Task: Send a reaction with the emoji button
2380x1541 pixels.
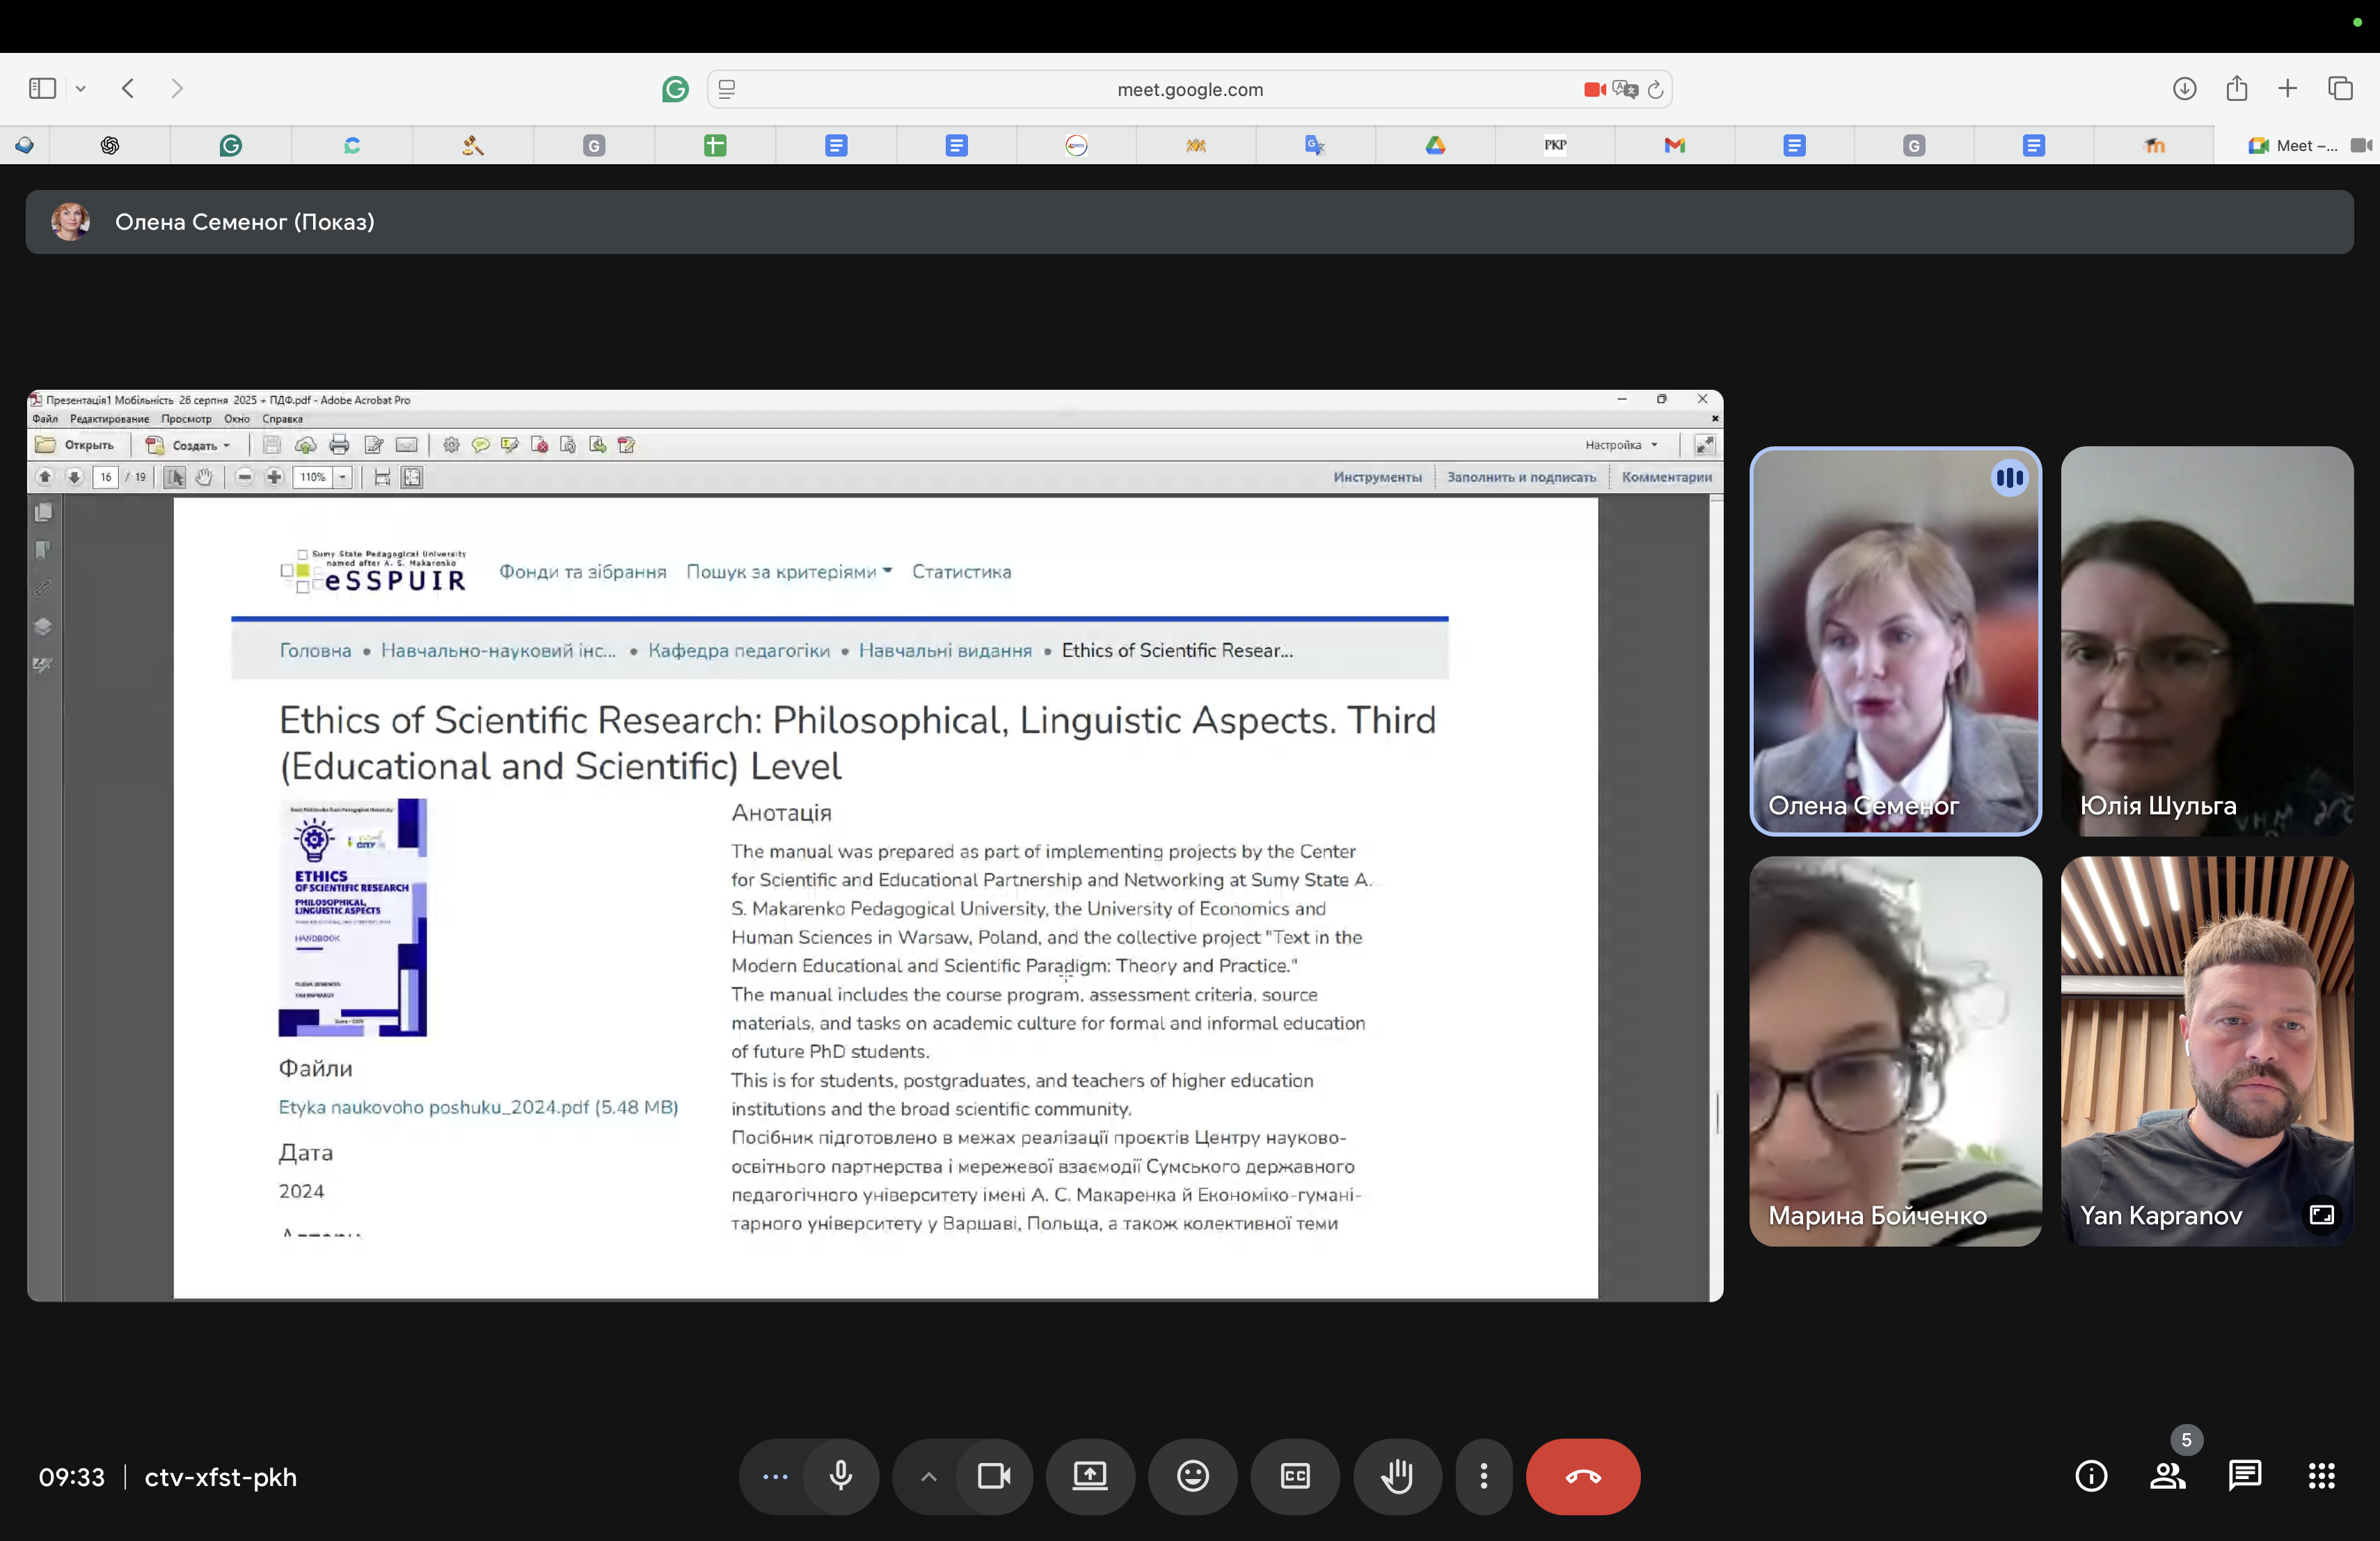Action: (x=1193, y=1476)
